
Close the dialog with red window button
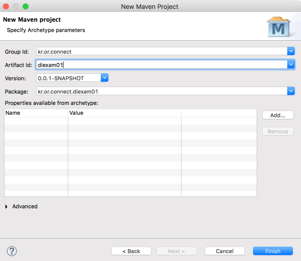[6, 6]
